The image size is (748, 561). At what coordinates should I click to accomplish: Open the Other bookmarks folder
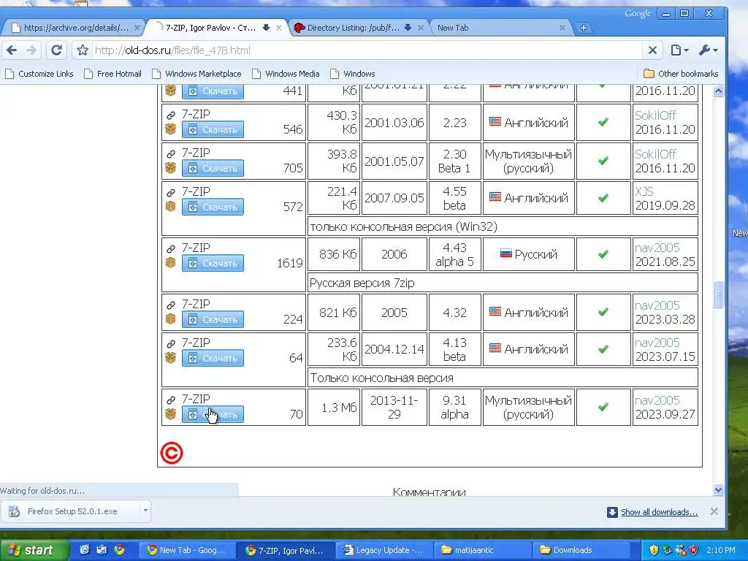click(681, 74)
